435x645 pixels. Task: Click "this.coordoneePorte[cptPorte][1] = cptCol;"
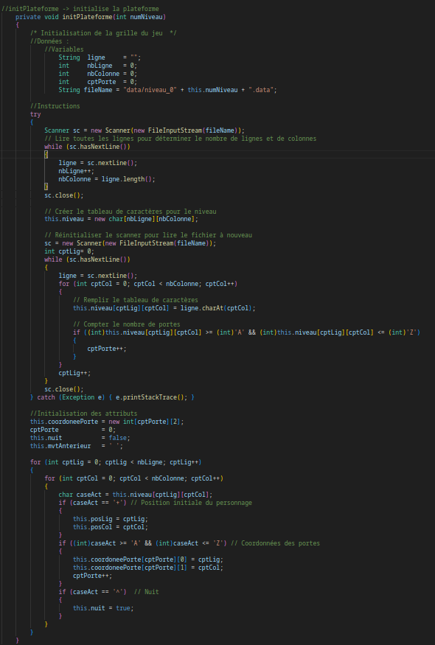click(x=148, y=566)
